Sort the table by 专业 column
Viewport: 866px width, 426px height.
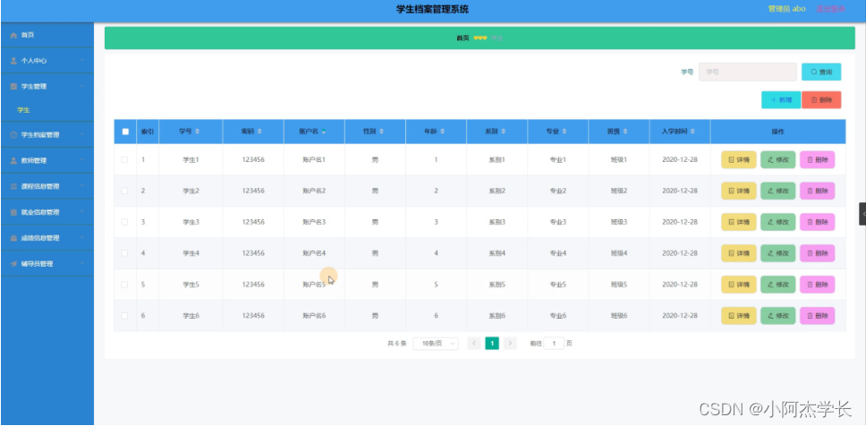[564, 132]
